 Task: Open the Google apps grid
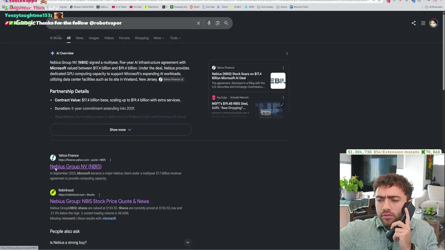[423, 23]
